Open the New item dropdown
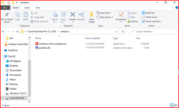 pos(104,13)
